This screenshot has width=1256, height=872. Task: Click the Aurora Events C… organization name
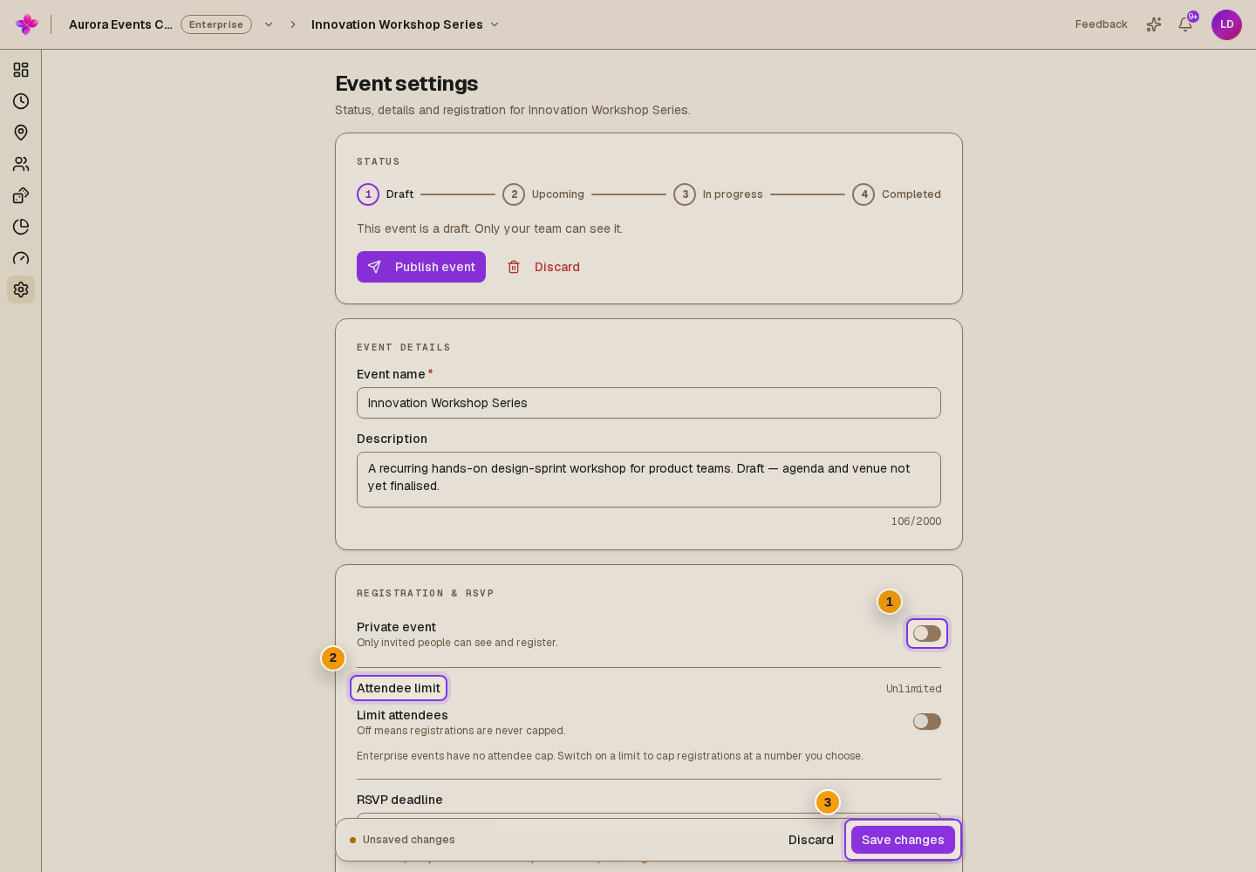click(x=120, y=24)
